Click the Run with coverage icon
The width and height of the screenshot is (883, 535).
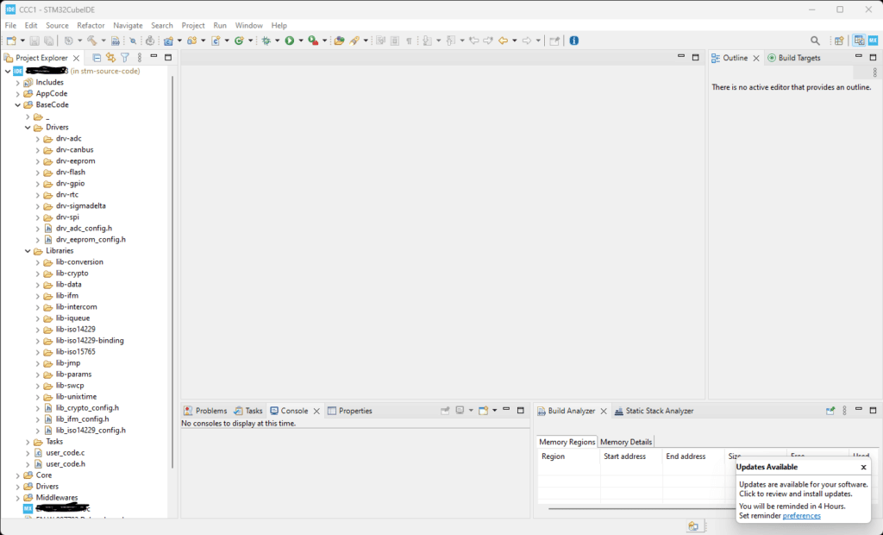pos(313,41)
